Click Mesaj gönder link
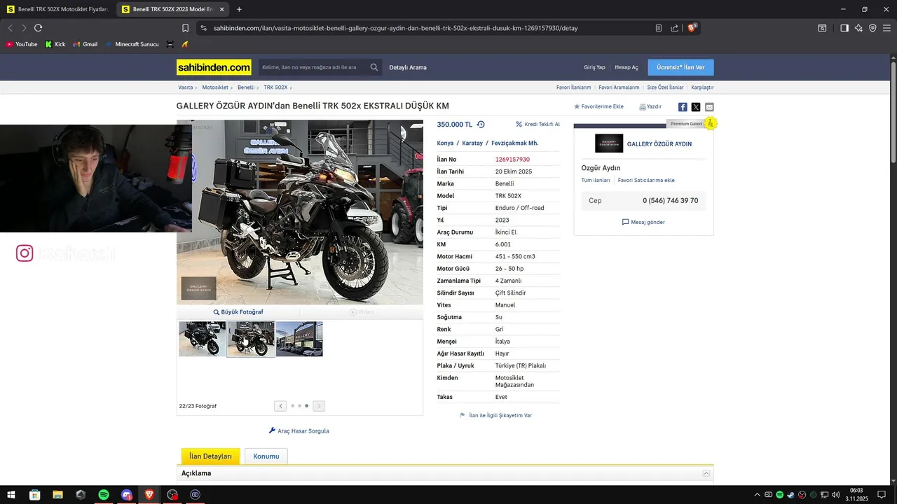 point(643,222)
